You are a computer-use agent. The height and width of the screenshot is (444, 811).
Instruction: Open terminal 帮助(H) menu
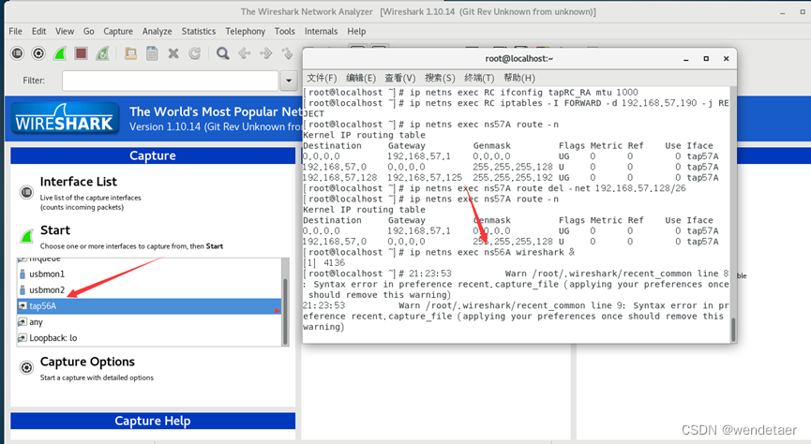[x=519, y=78]
